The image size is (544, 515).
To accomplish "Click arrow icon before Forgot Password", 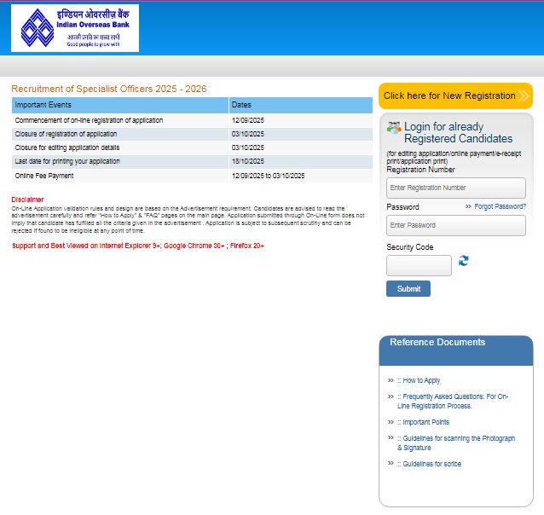I will point(468,206).
